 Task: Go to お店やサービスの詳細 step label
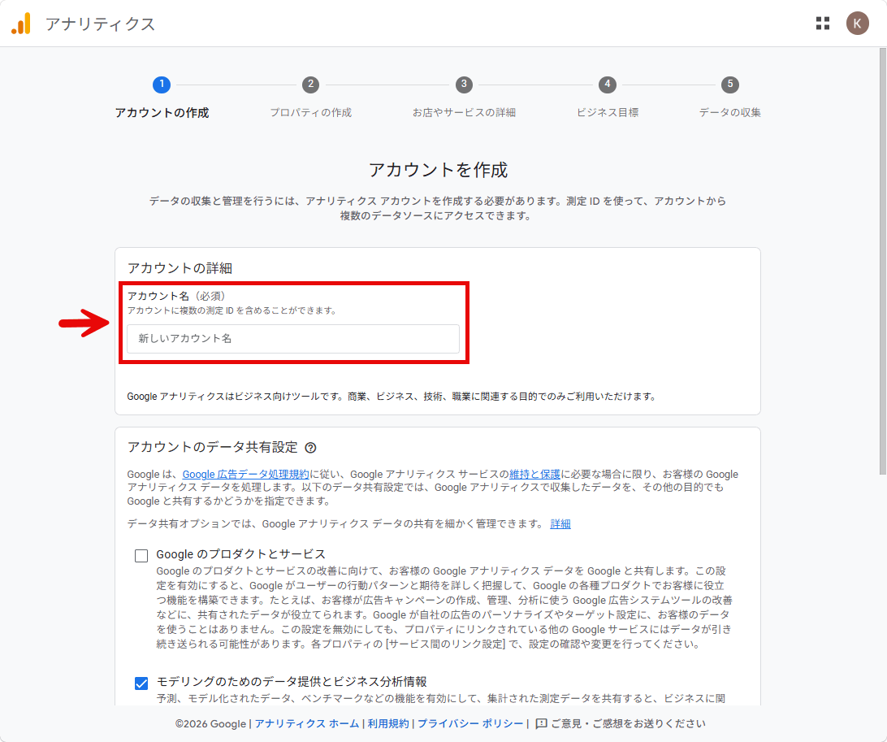tap(464, 113)
